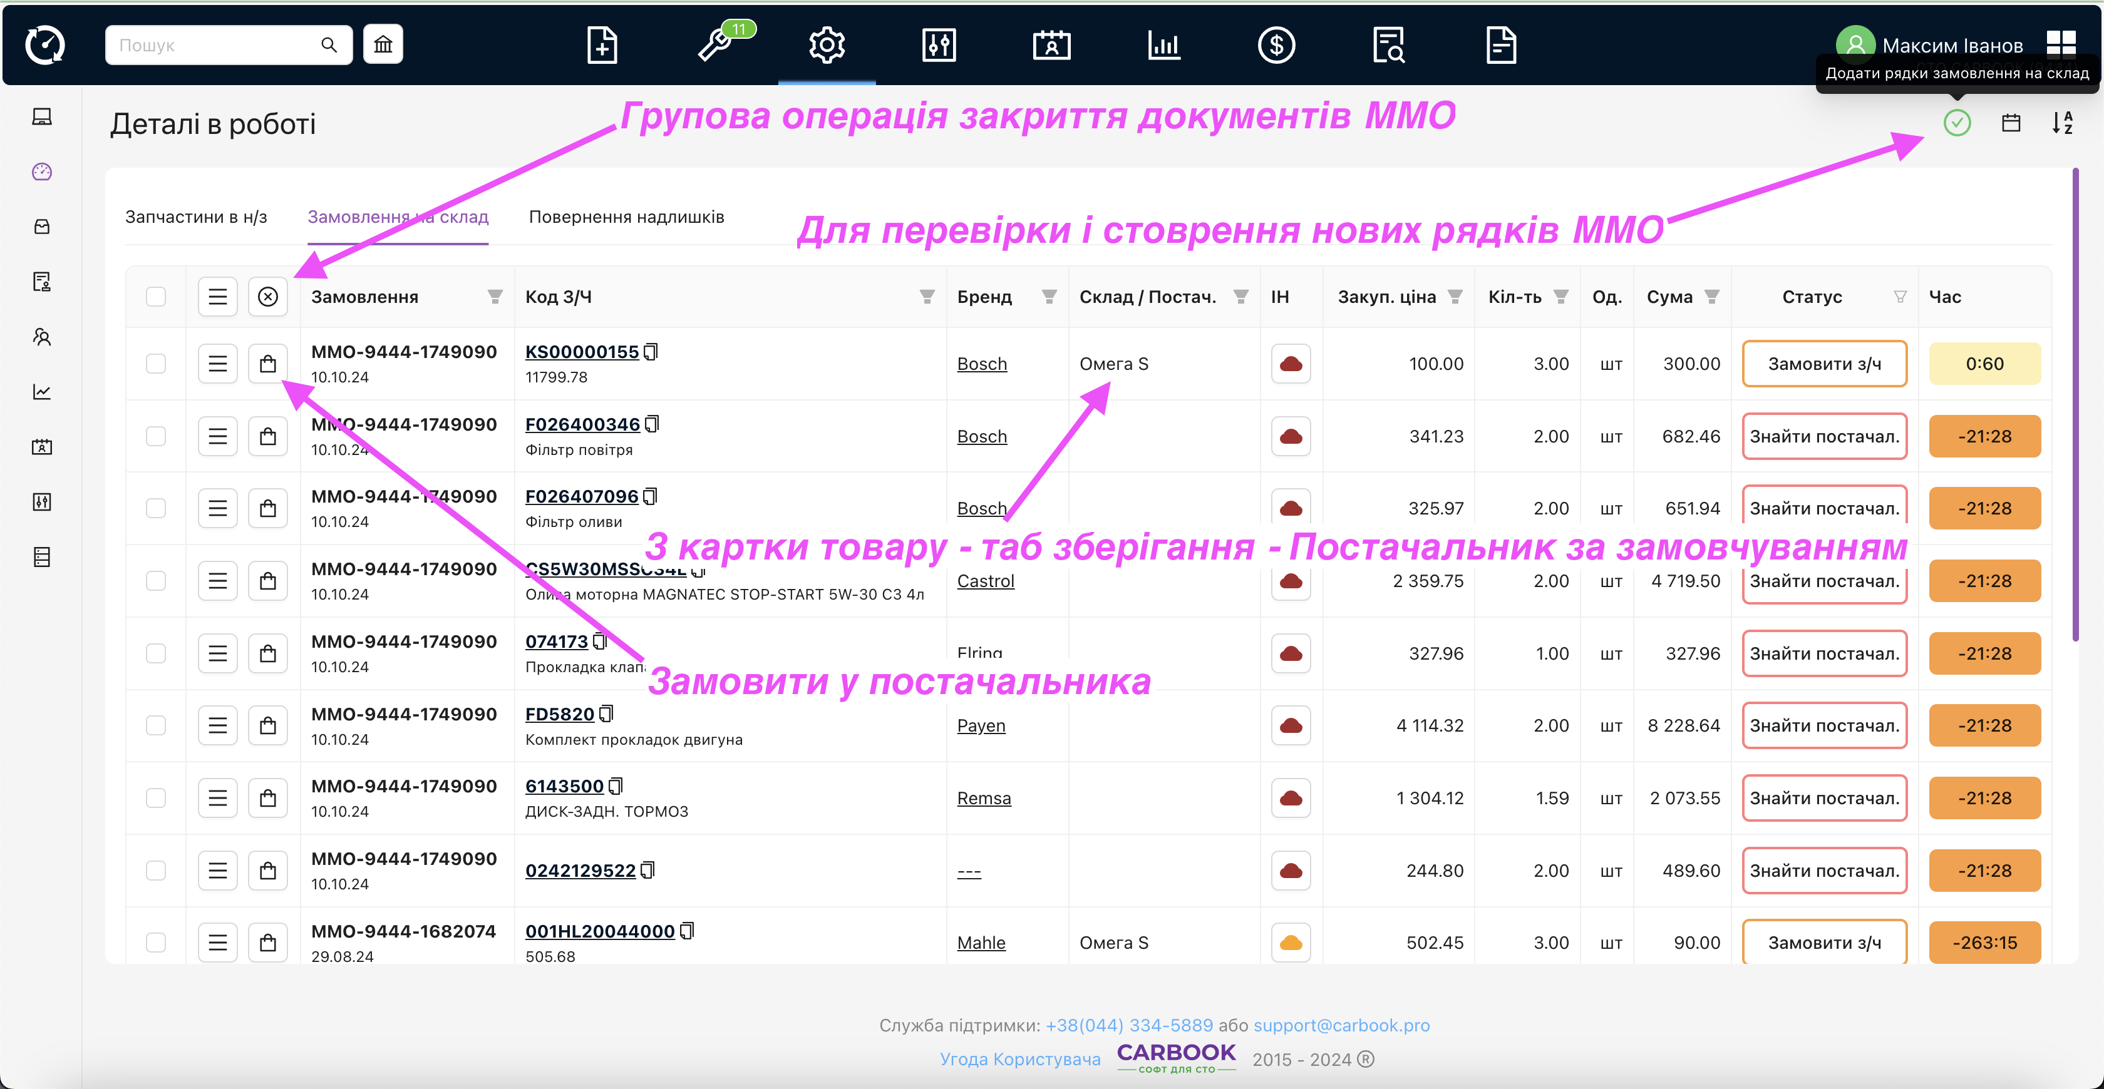Check the checkbox for F026400346 row
The image size is (2104, 1089).
point(156,436)
